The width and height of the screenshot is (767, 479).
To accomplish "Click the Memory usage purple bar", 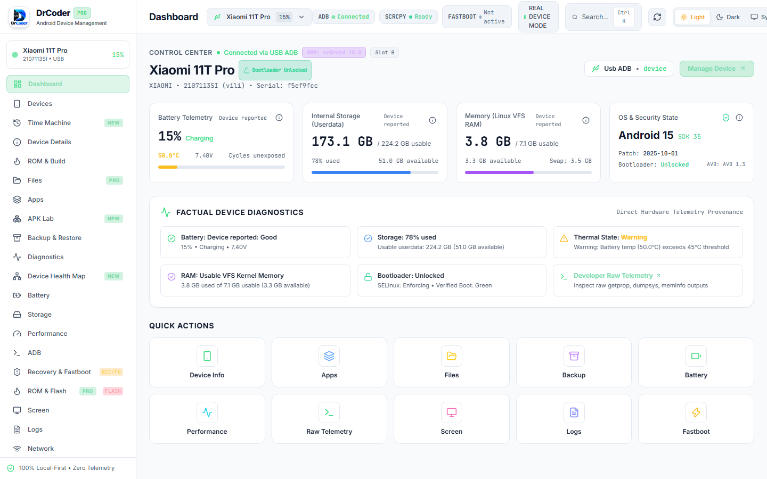I will coord(528,172).
